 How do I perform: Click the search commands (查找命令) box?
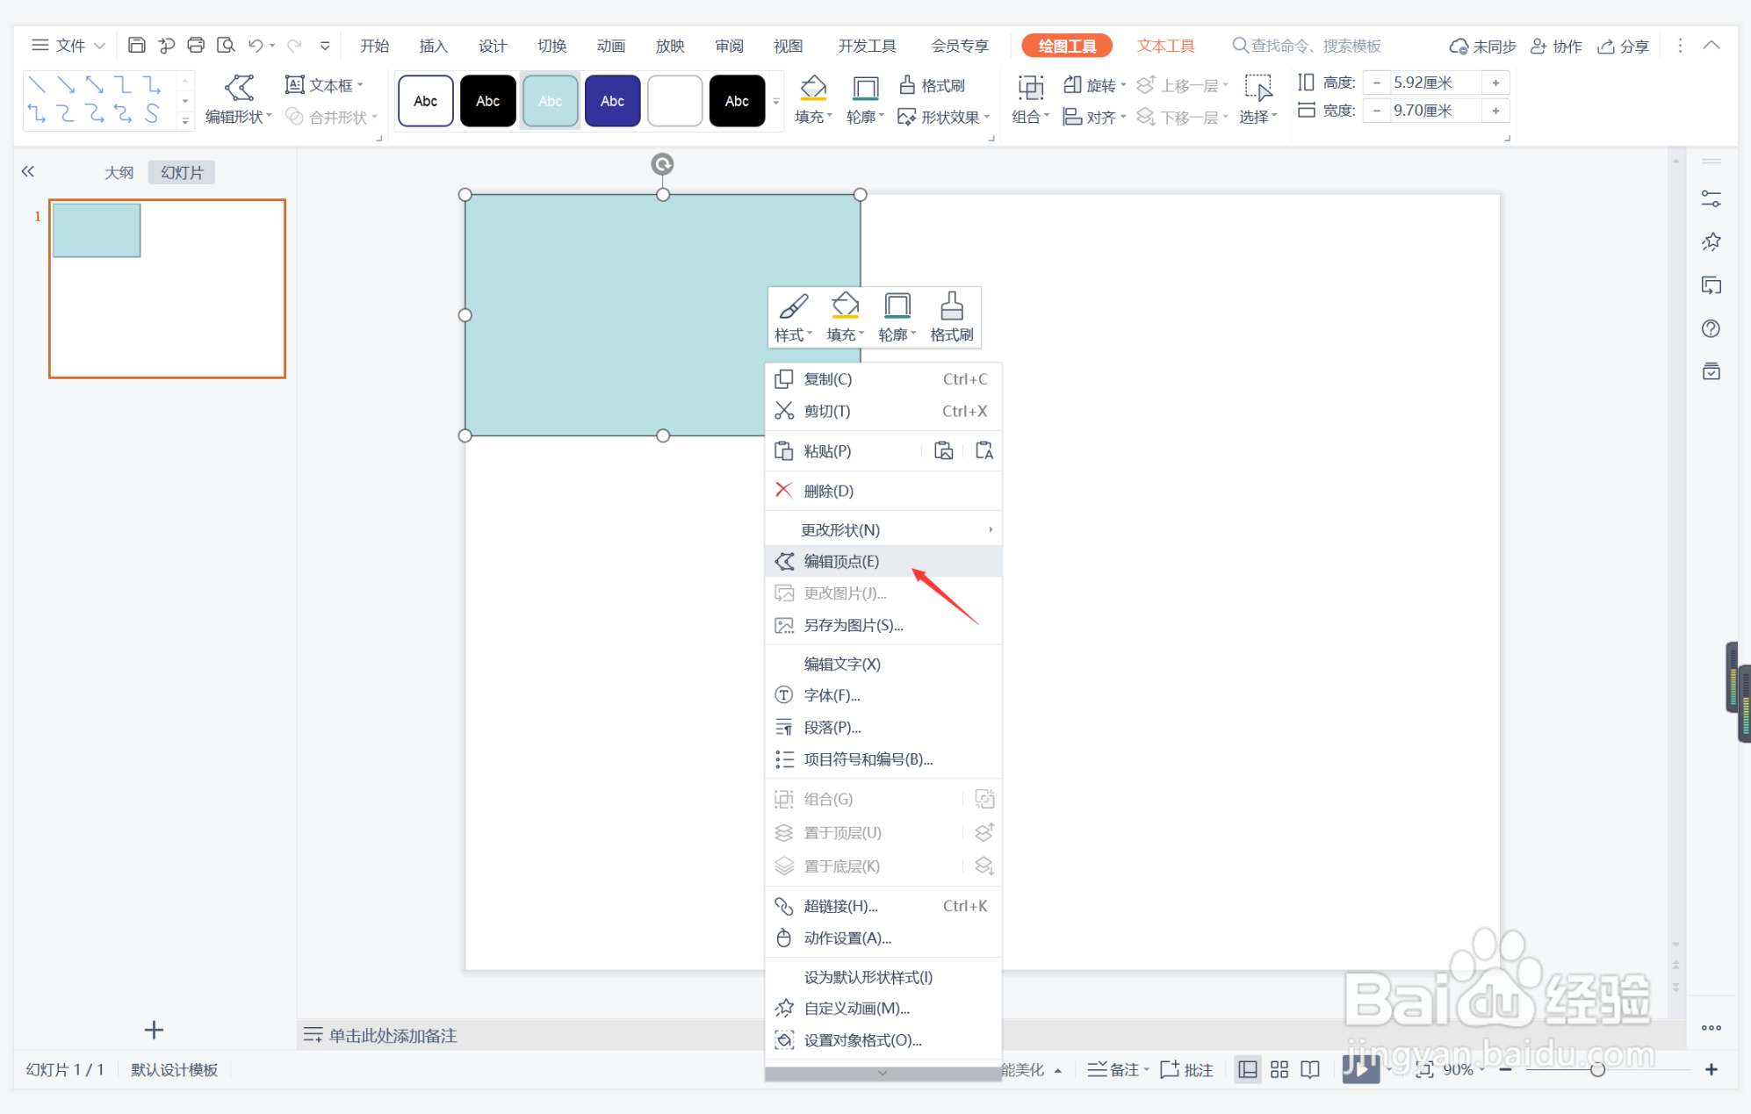[x=1307, y=46]
